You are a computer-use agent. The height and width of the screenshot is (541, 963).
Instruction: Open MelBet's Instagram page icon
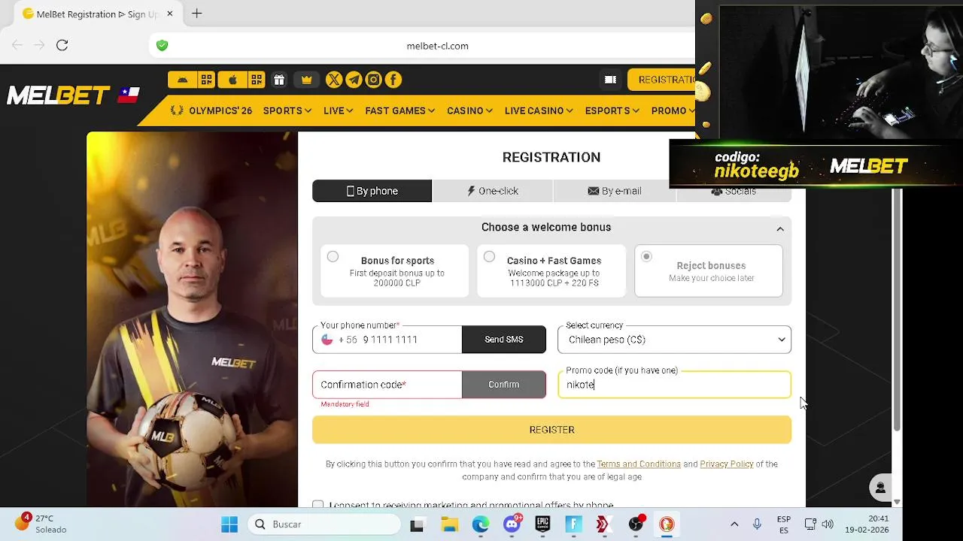pos(373,80)
